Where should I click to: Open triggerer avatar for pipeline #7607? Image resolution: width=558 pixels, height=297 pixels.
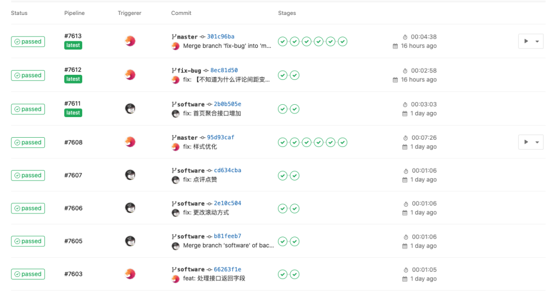130,175
